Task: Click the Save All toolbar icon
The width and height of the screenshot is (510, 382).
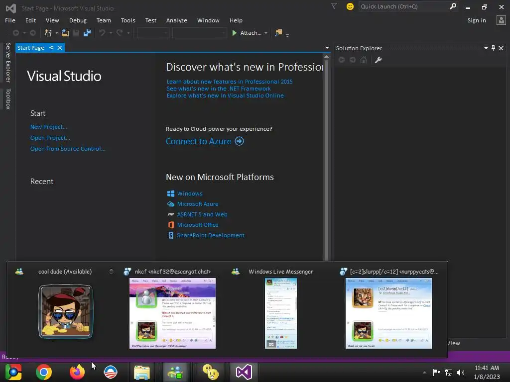Action: click(87, 33)
